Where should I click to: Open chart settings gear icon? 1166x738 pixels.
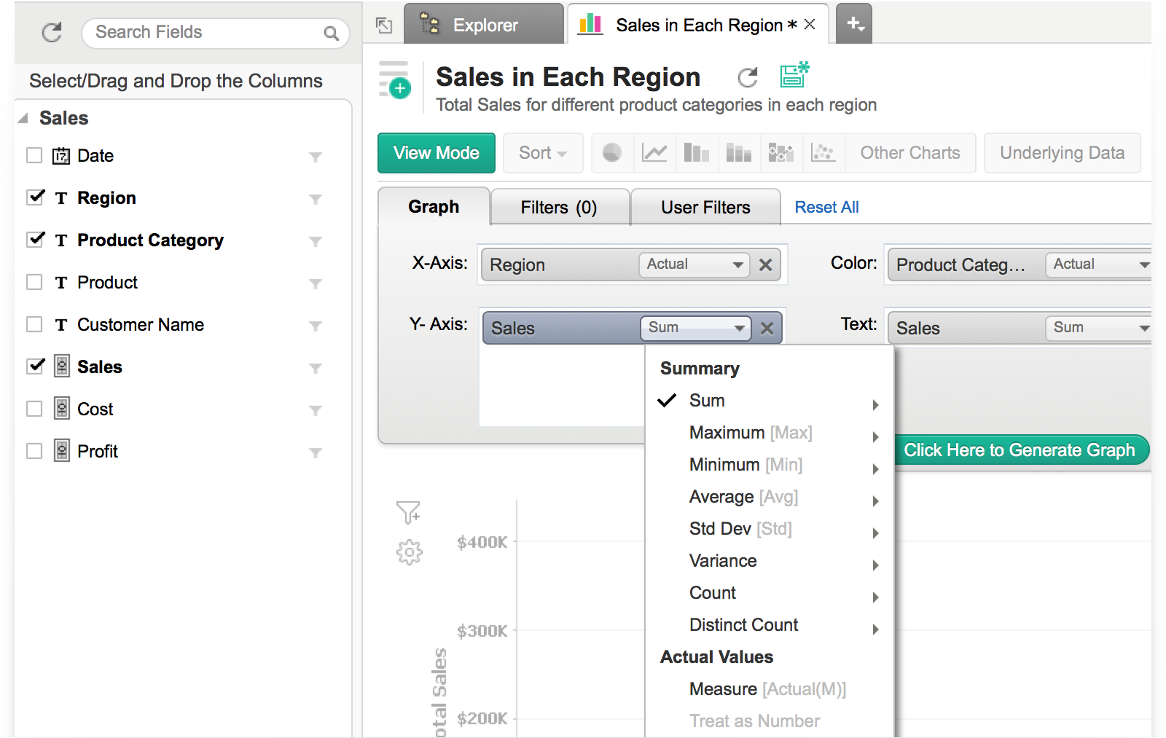(x=409, y=552)
